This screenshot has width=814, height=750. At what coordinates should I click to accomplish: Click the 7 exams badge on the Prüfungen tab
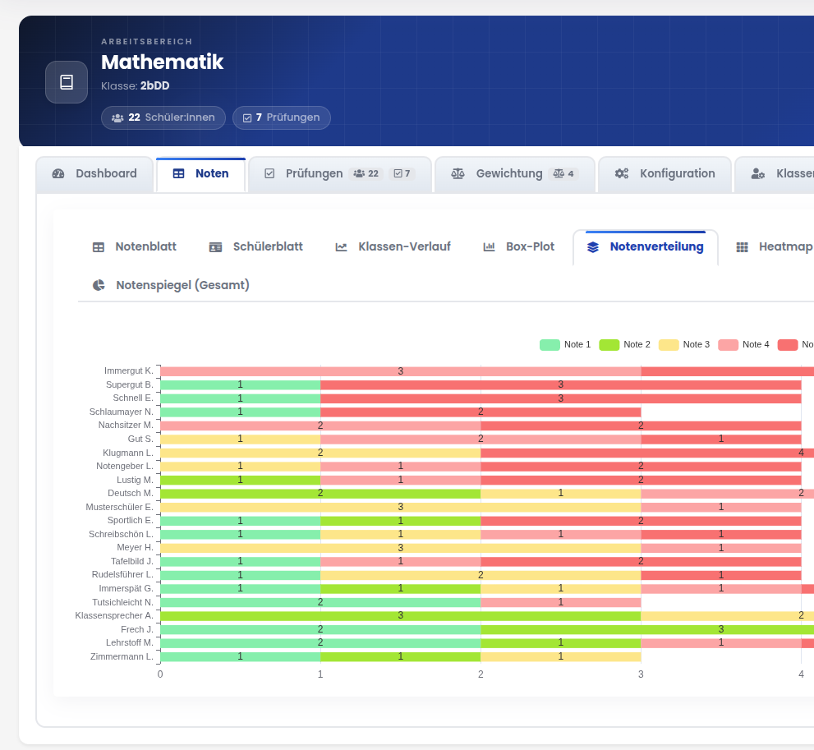pos(402,173)
